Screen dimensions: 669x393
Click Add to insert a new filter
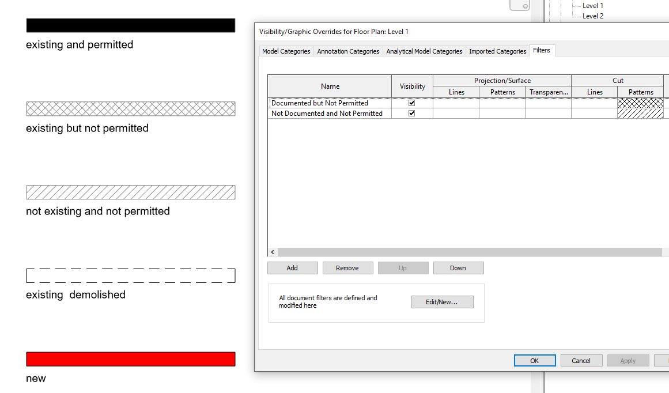coord(292,267)
